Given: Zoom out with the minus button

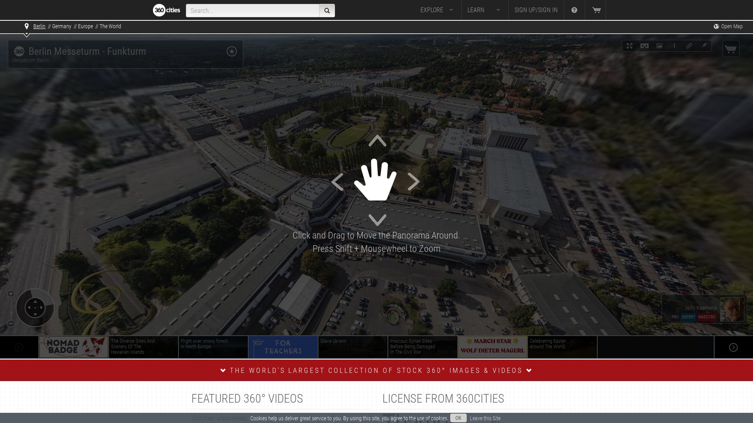Looking at the screenshot, I should pos(11,324).
